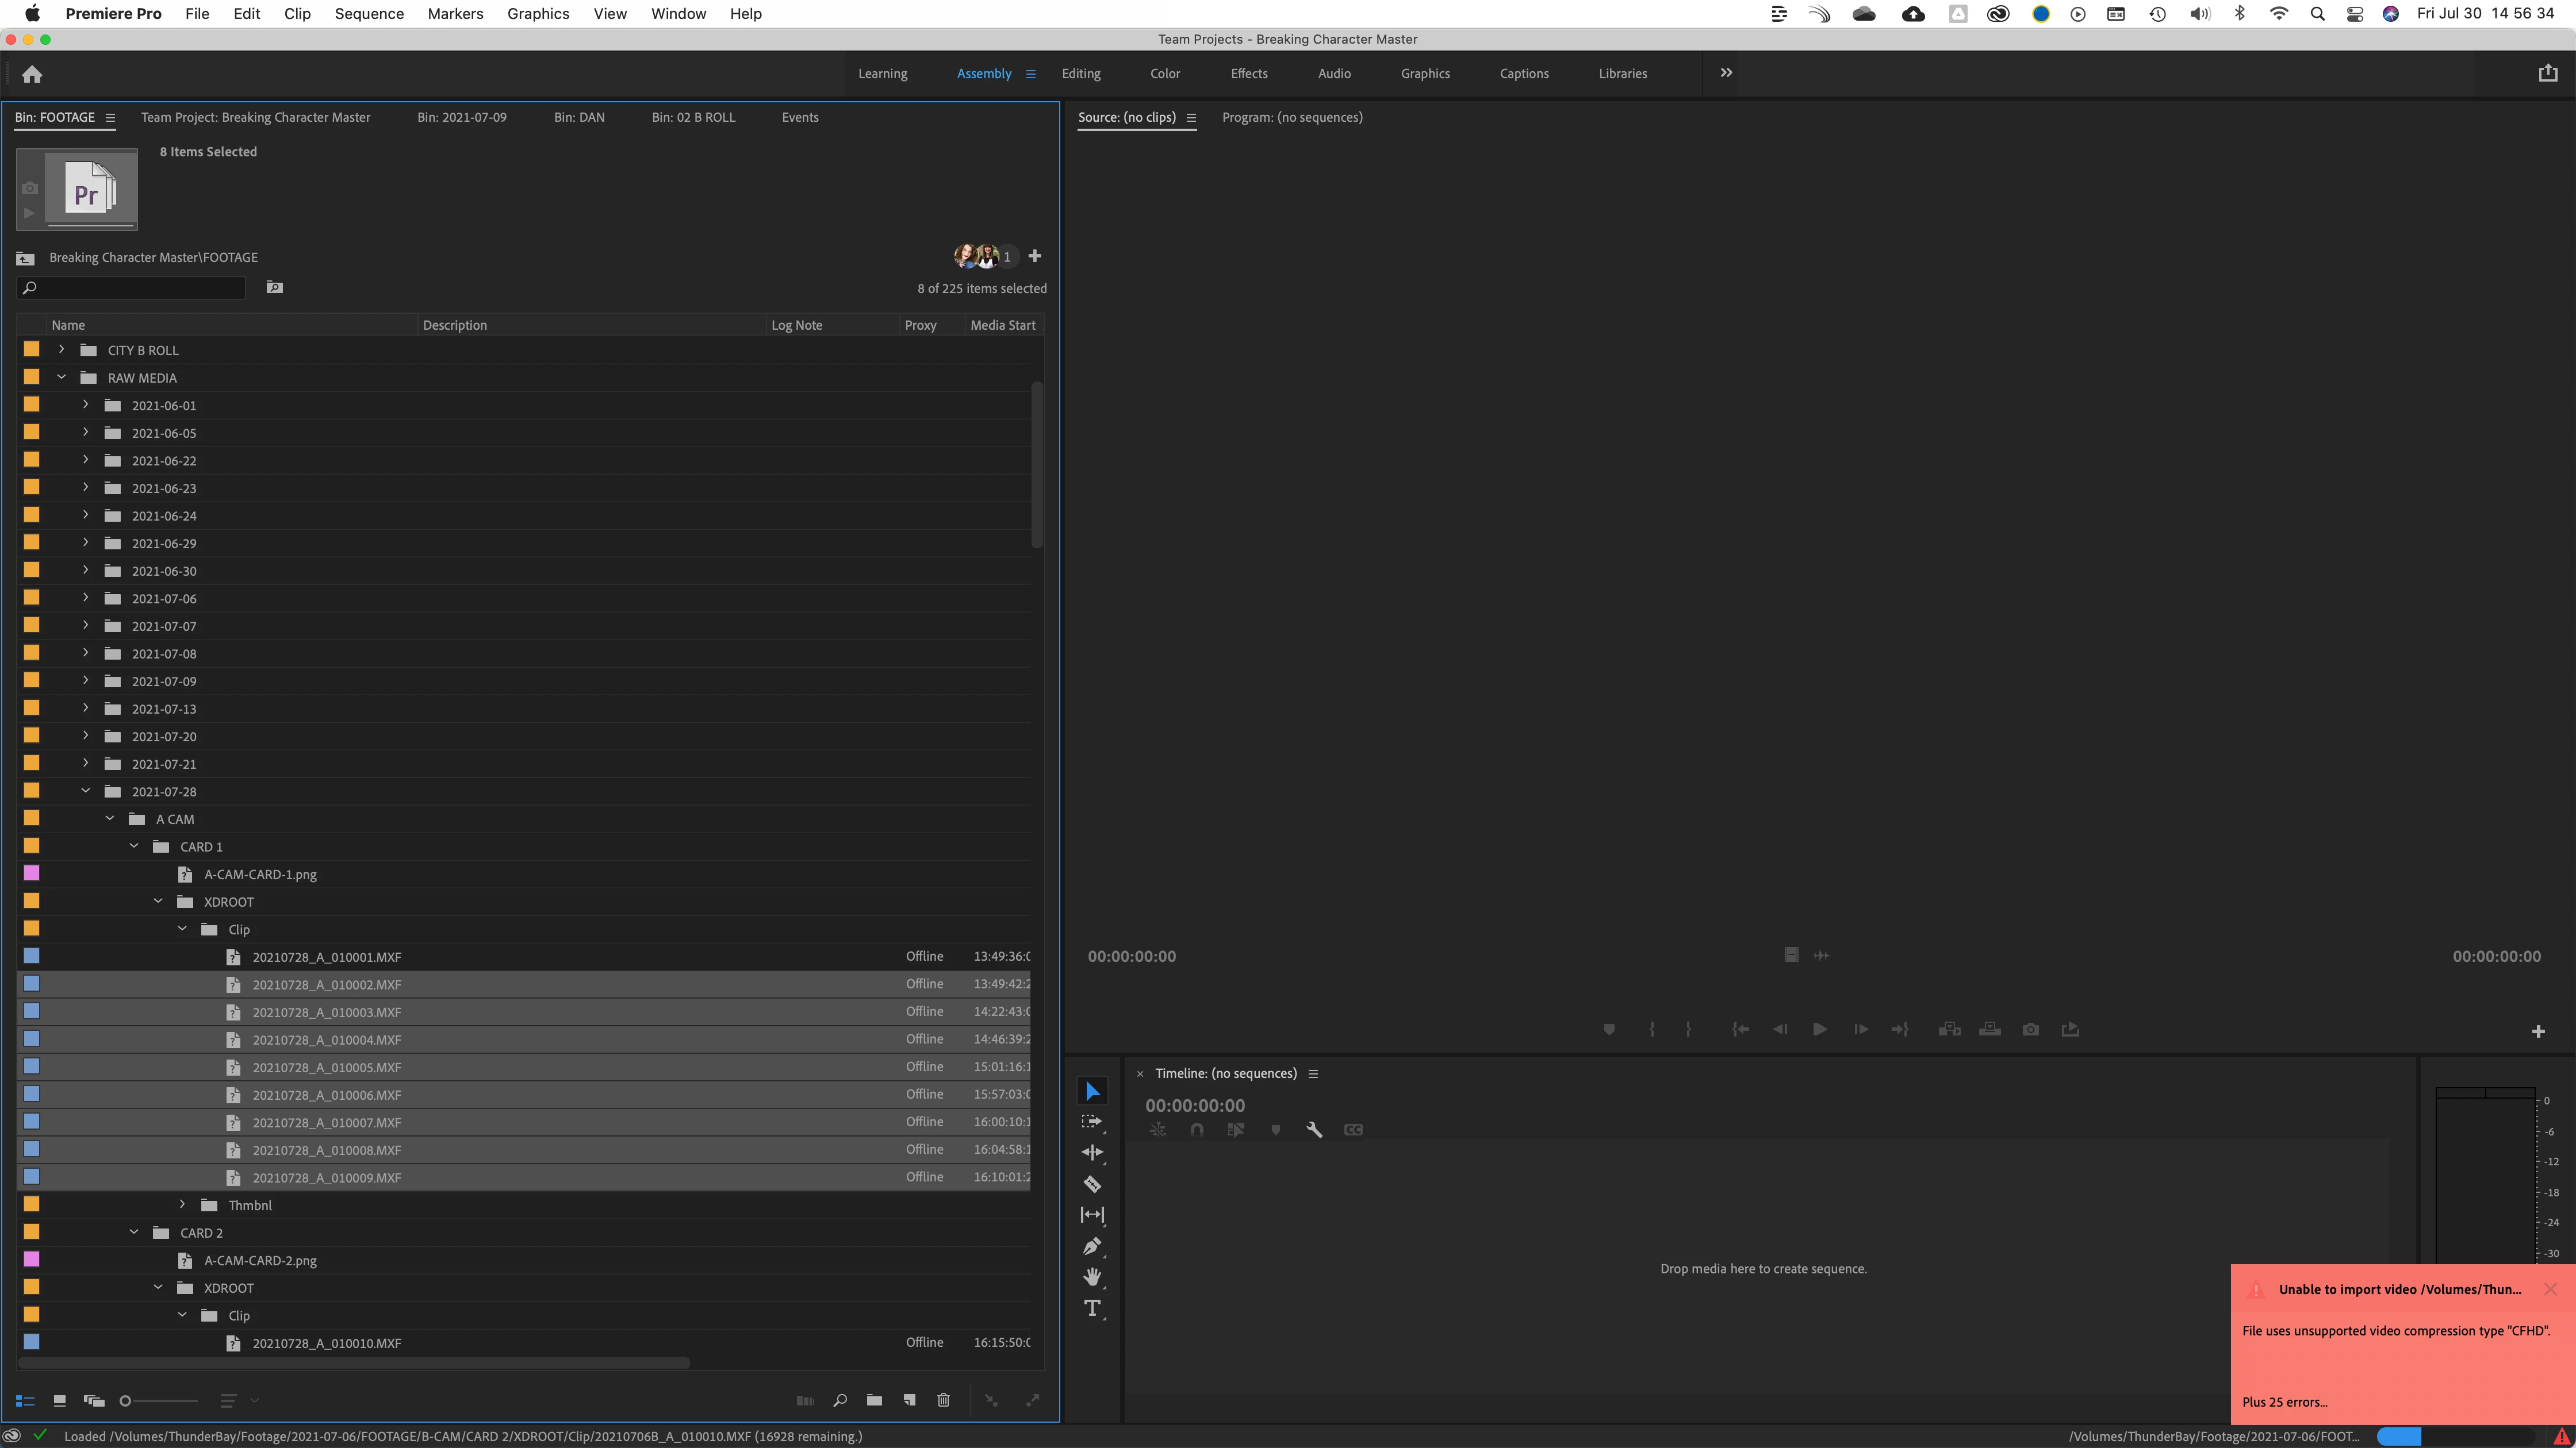Switch bin to icon view
This screenshot has width=2576, height=1448.
point(59,1400)
